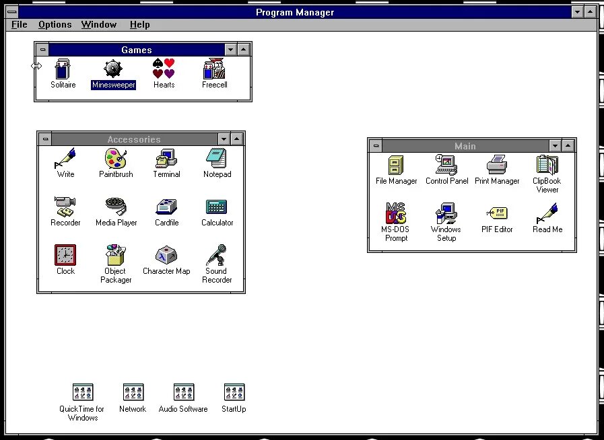Click the Hearts card suits icon
604x440 pixels.
(x=164, y=69)
